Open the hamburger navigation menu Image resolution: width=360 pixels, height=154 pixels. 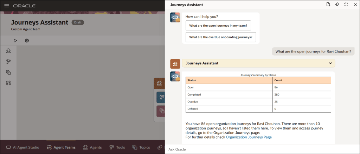(x=7, y=6)
